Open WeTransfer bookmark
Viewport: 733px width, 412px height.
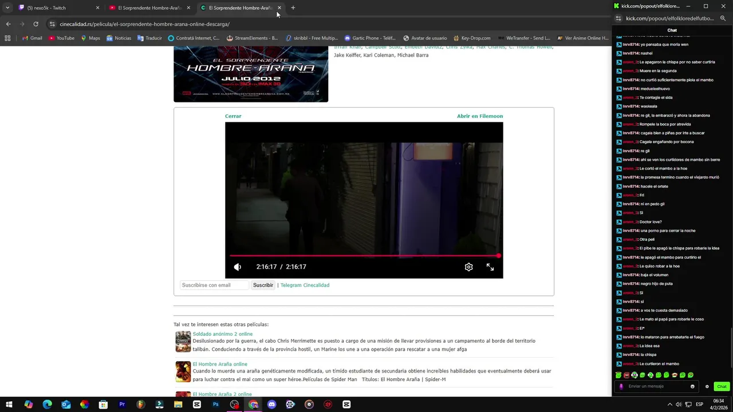[524, 38]
